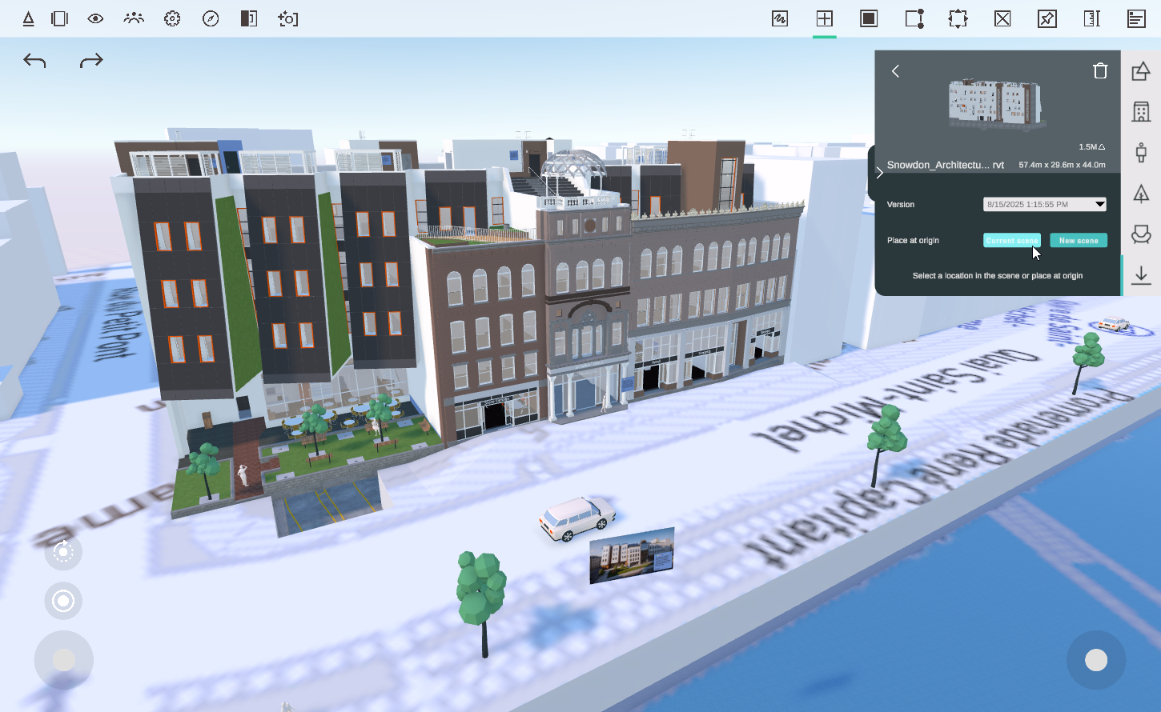
Task: Select the pin tool icon
Action: (1047, 18)
